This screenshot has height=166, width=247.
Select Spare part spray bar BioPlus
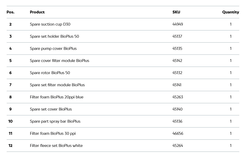coord(55,121)
